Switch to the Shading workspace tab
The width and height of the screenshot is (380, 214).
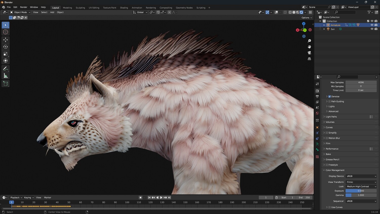(124, 8)
